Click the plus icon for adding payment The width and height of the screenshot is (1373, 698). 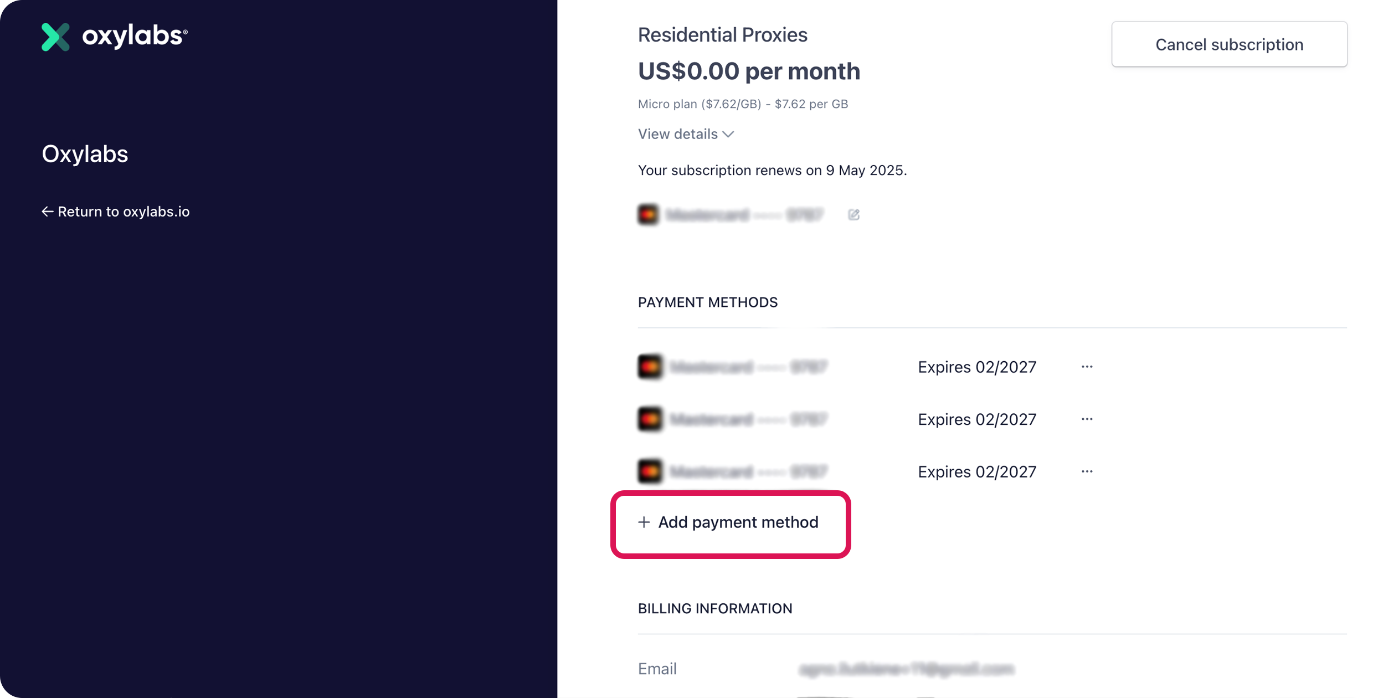[644, 522]
